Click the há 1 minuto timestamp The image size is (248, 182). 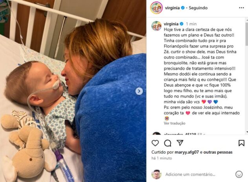[x=162, y=158]
